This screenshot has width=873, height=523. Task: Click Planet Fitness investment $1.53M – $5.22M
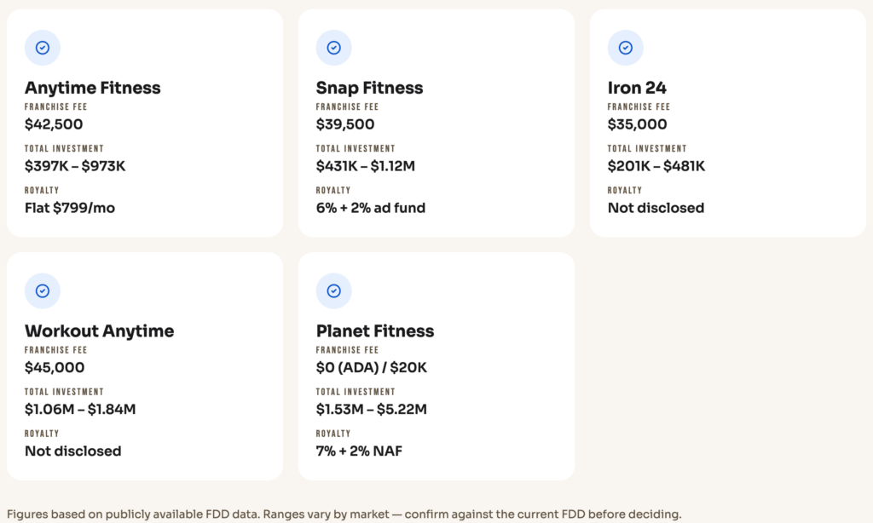click(x=372, y=409)
